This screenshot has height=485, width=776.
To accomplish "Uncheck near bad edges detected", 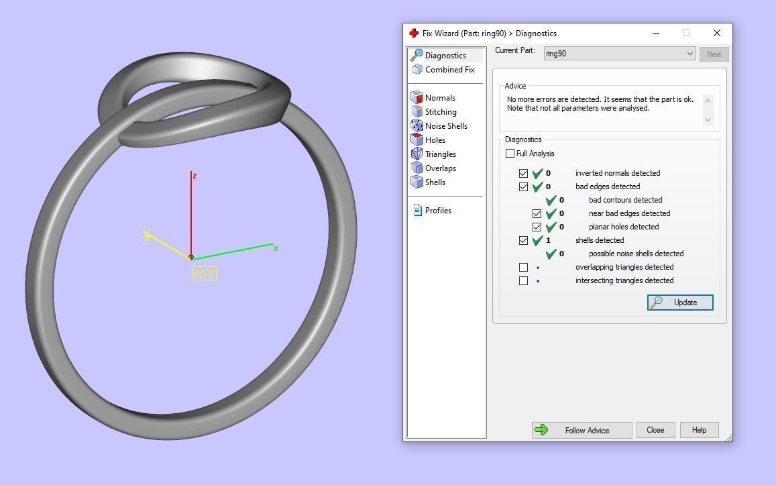I will click(537, 213).
